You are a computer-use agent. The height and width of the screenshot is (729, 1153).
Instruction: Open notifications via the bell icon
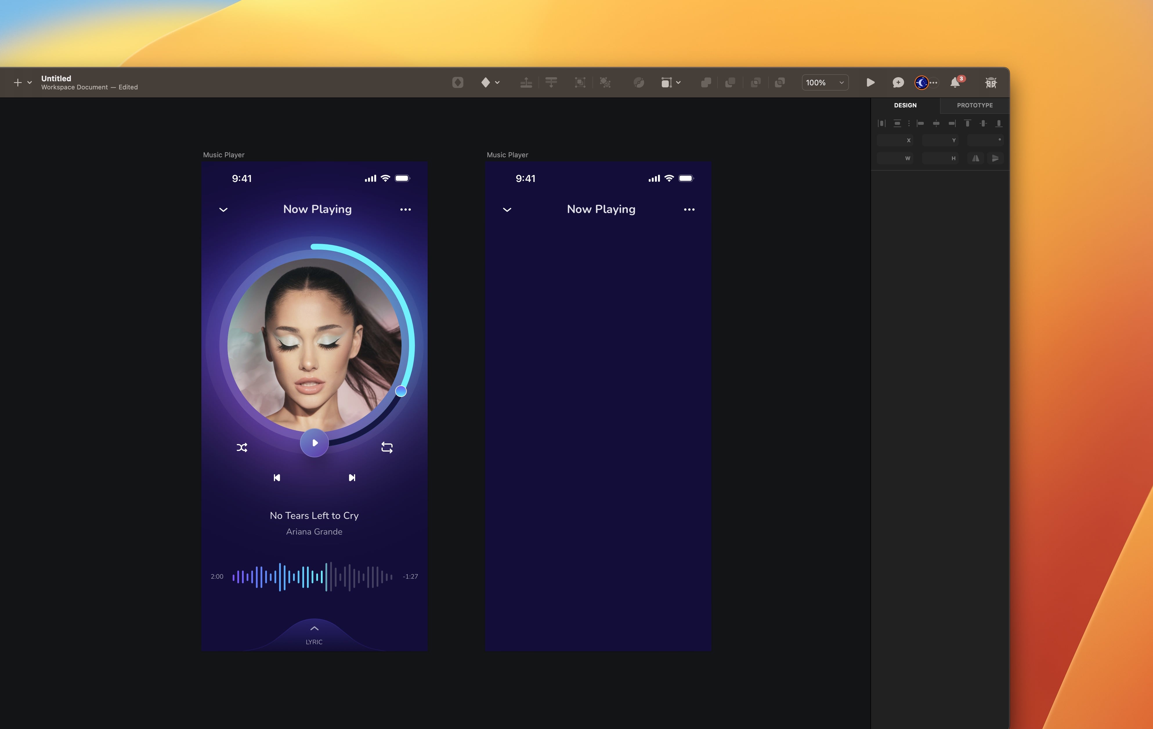[x=955, y=82]
